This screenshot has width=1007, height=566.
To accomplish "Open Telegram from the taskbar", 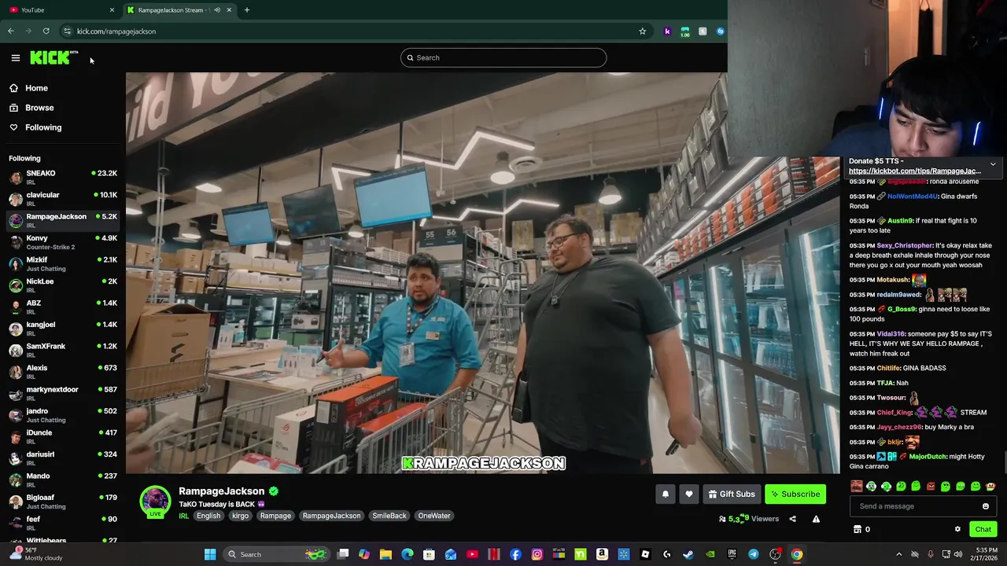I will tap(754, 554).
